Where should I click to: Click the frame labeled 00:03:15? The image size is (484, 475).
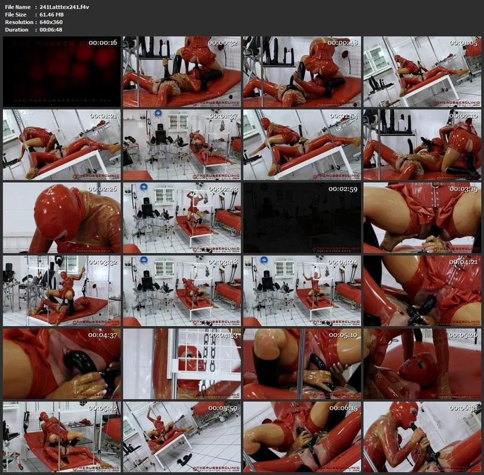422,218
